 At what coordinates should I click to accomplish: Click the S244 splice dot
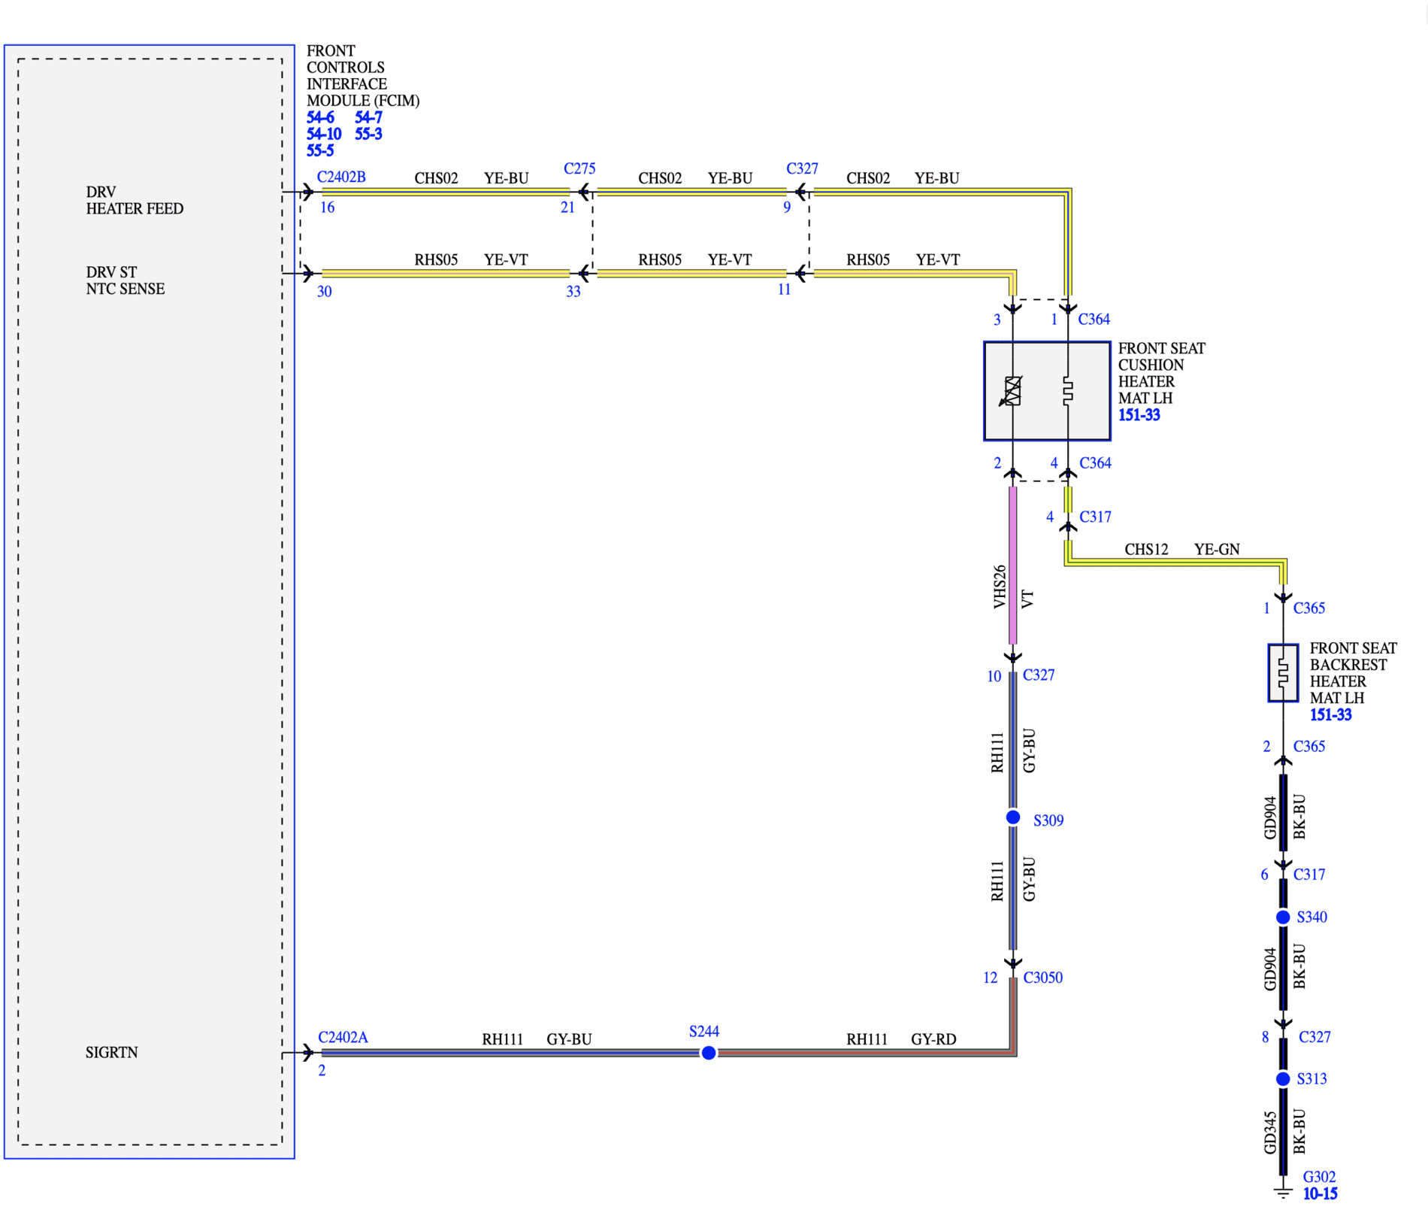coord(708,1053)
